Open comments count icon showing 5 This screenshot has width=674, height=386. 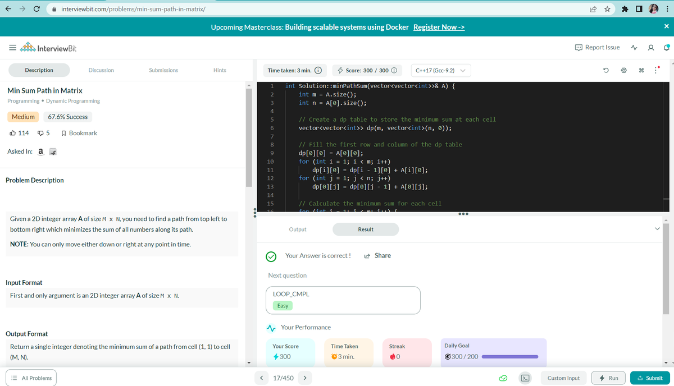[44, 133]
